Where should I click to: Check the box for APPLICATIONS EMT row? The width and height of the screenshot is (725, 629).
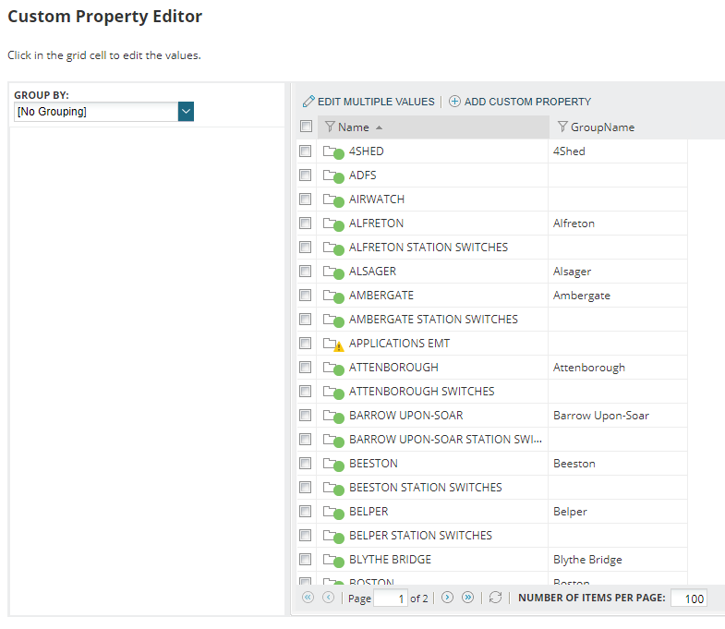pyautogui.click(x=305, y=344)
